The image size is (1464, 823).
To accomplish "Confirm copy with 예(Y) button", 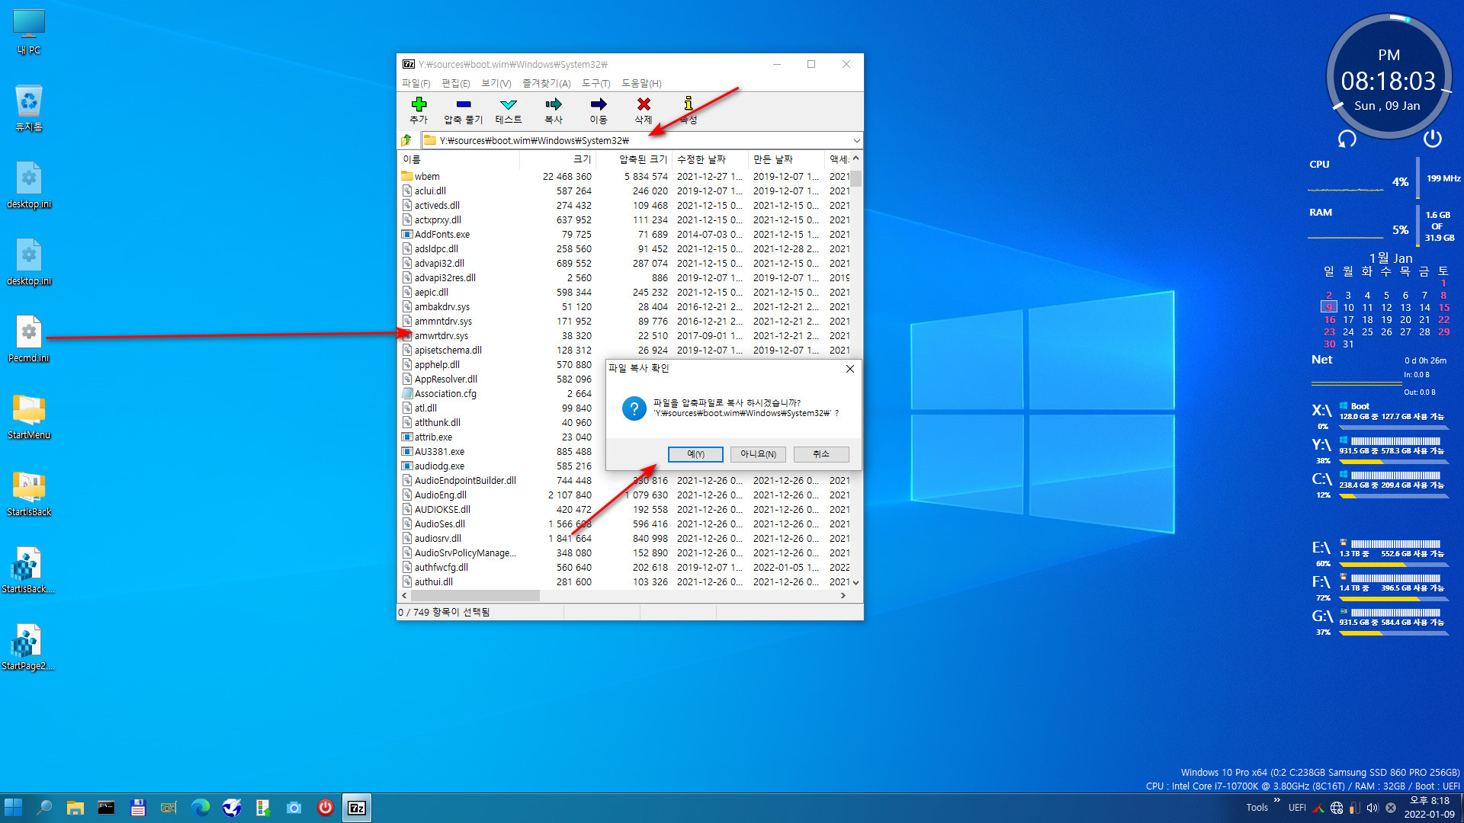I will point(695,454).
